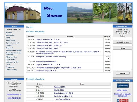Open Rozpočtové opatření 8/24 document

46,62
